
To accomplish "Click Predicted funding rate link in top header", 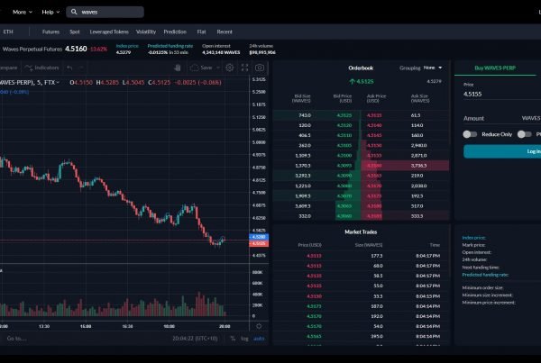I will 170,46.
